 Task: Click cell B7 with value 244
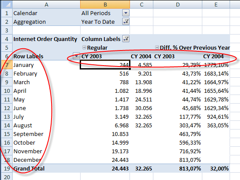[105, 65]
